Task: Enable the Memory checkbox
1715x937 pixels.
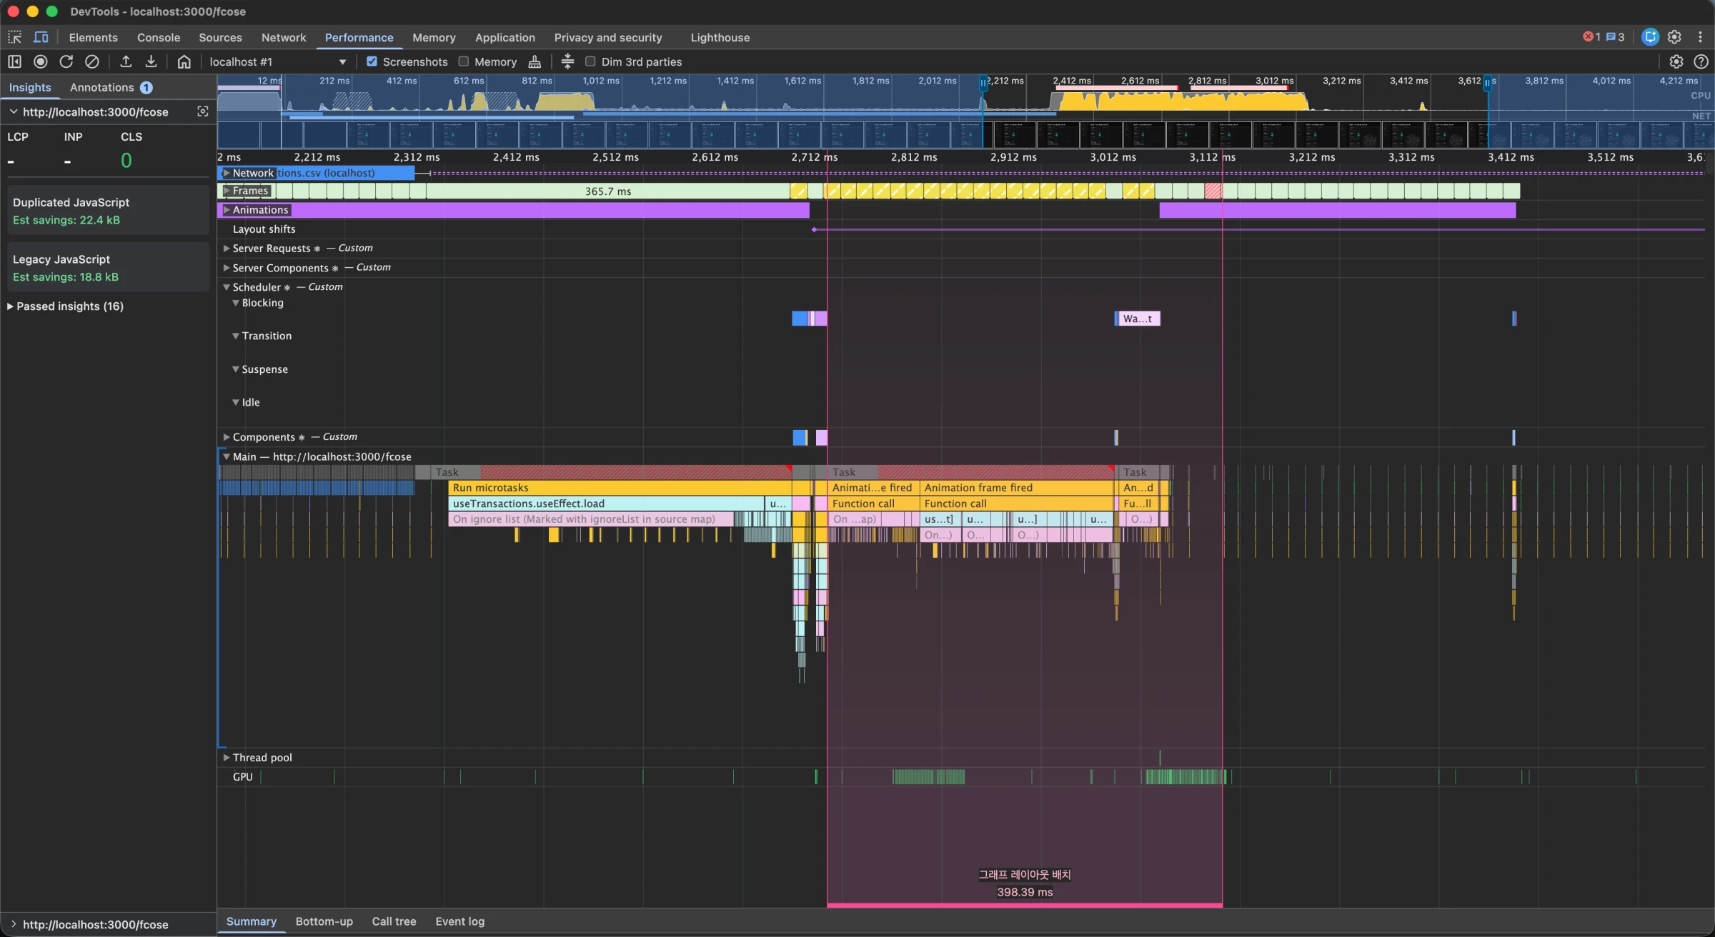Action: coord(464,61)
